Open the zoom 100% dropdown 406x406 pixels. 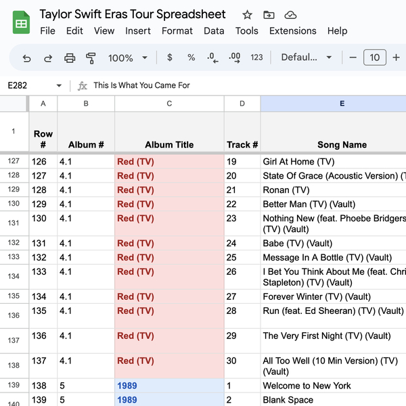[127, 58]
